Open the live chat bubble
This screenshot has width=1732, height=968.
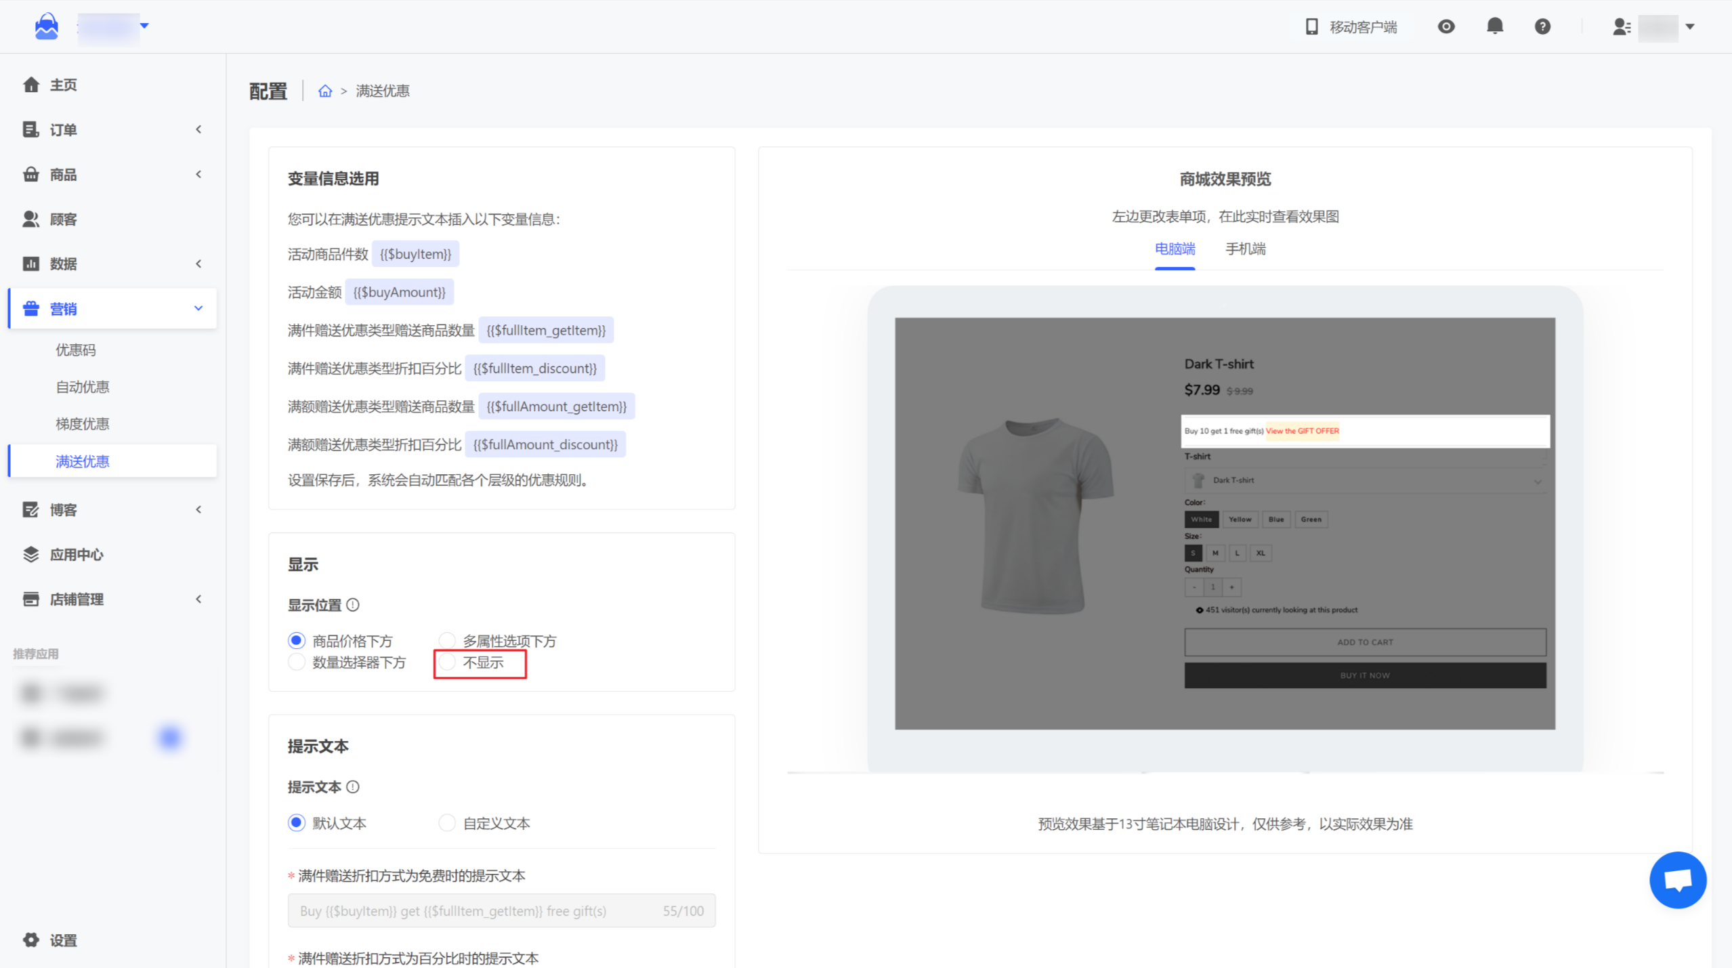pos(1677,879)
